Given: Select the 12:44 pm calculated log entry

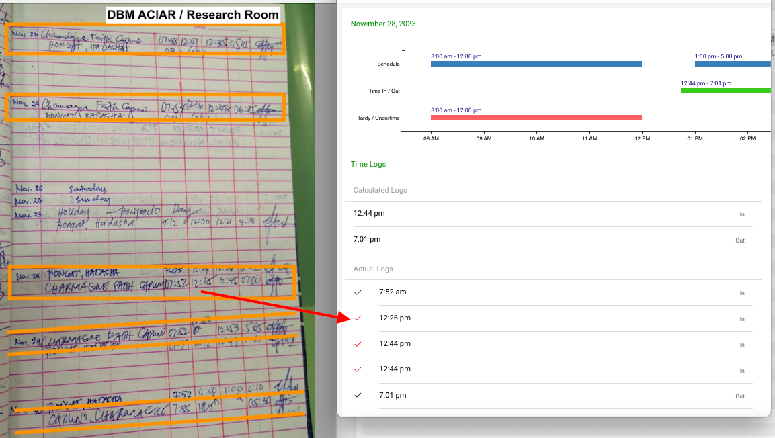Looking at the screenshot, I should pyautogui.click(x=369, y=214).
